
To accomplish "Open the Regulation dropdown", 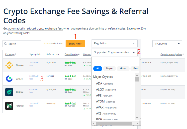I will pos(114,43).
